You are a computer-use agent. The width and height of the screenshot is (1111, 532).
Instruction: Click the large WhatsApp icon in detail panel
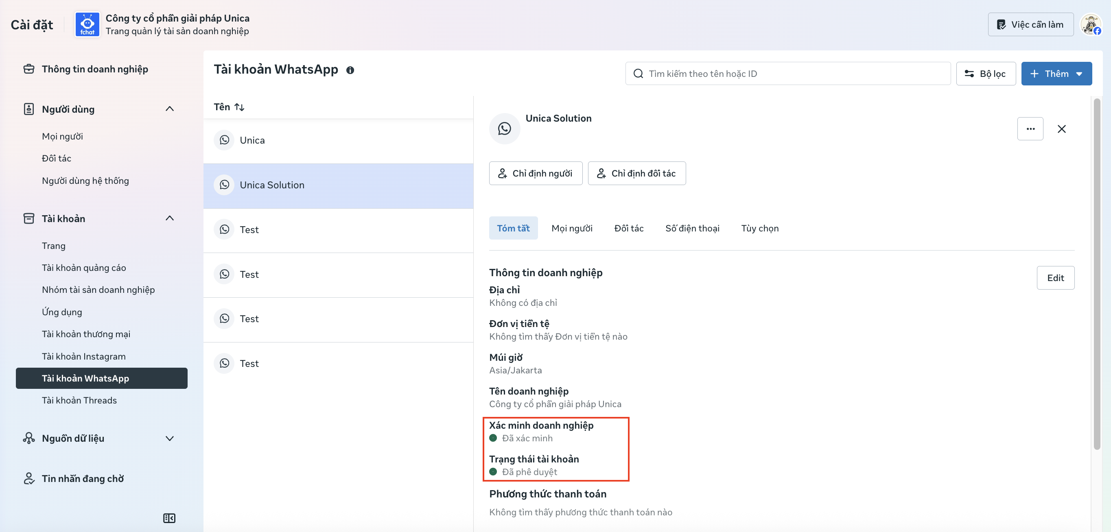505,129
